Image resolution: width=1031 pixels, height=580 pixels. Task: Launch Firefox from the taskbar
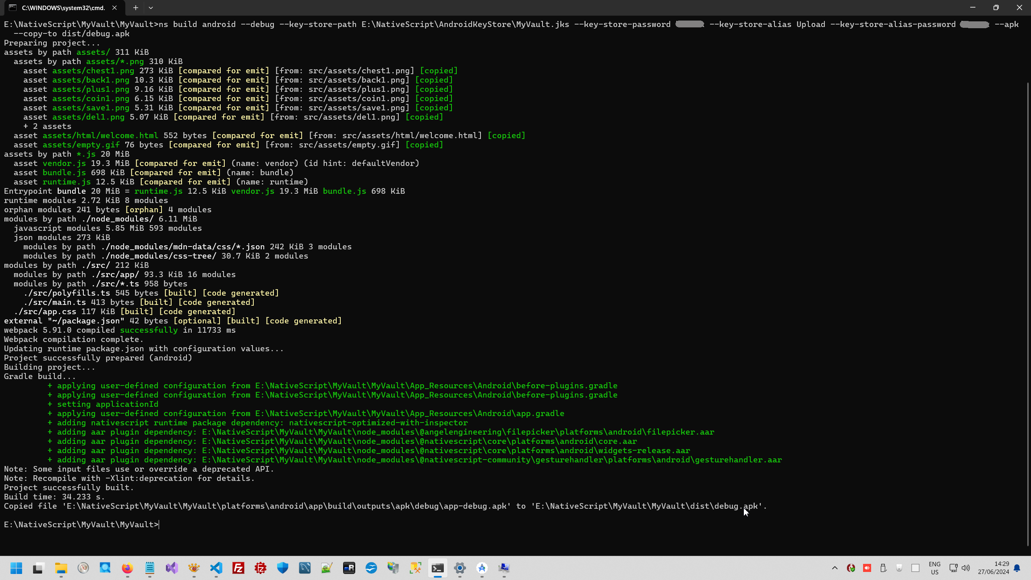(x=127, y=568)
